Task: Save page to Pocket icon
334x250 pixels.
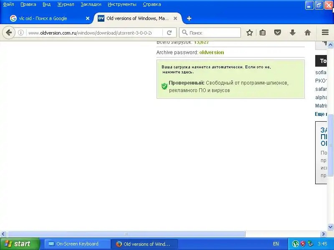Action: [277, 32]
